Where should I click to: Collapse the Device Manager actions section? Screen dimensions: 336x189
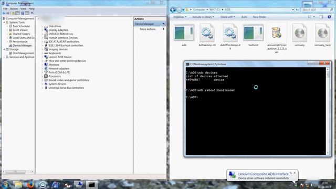tap(163, 24)
